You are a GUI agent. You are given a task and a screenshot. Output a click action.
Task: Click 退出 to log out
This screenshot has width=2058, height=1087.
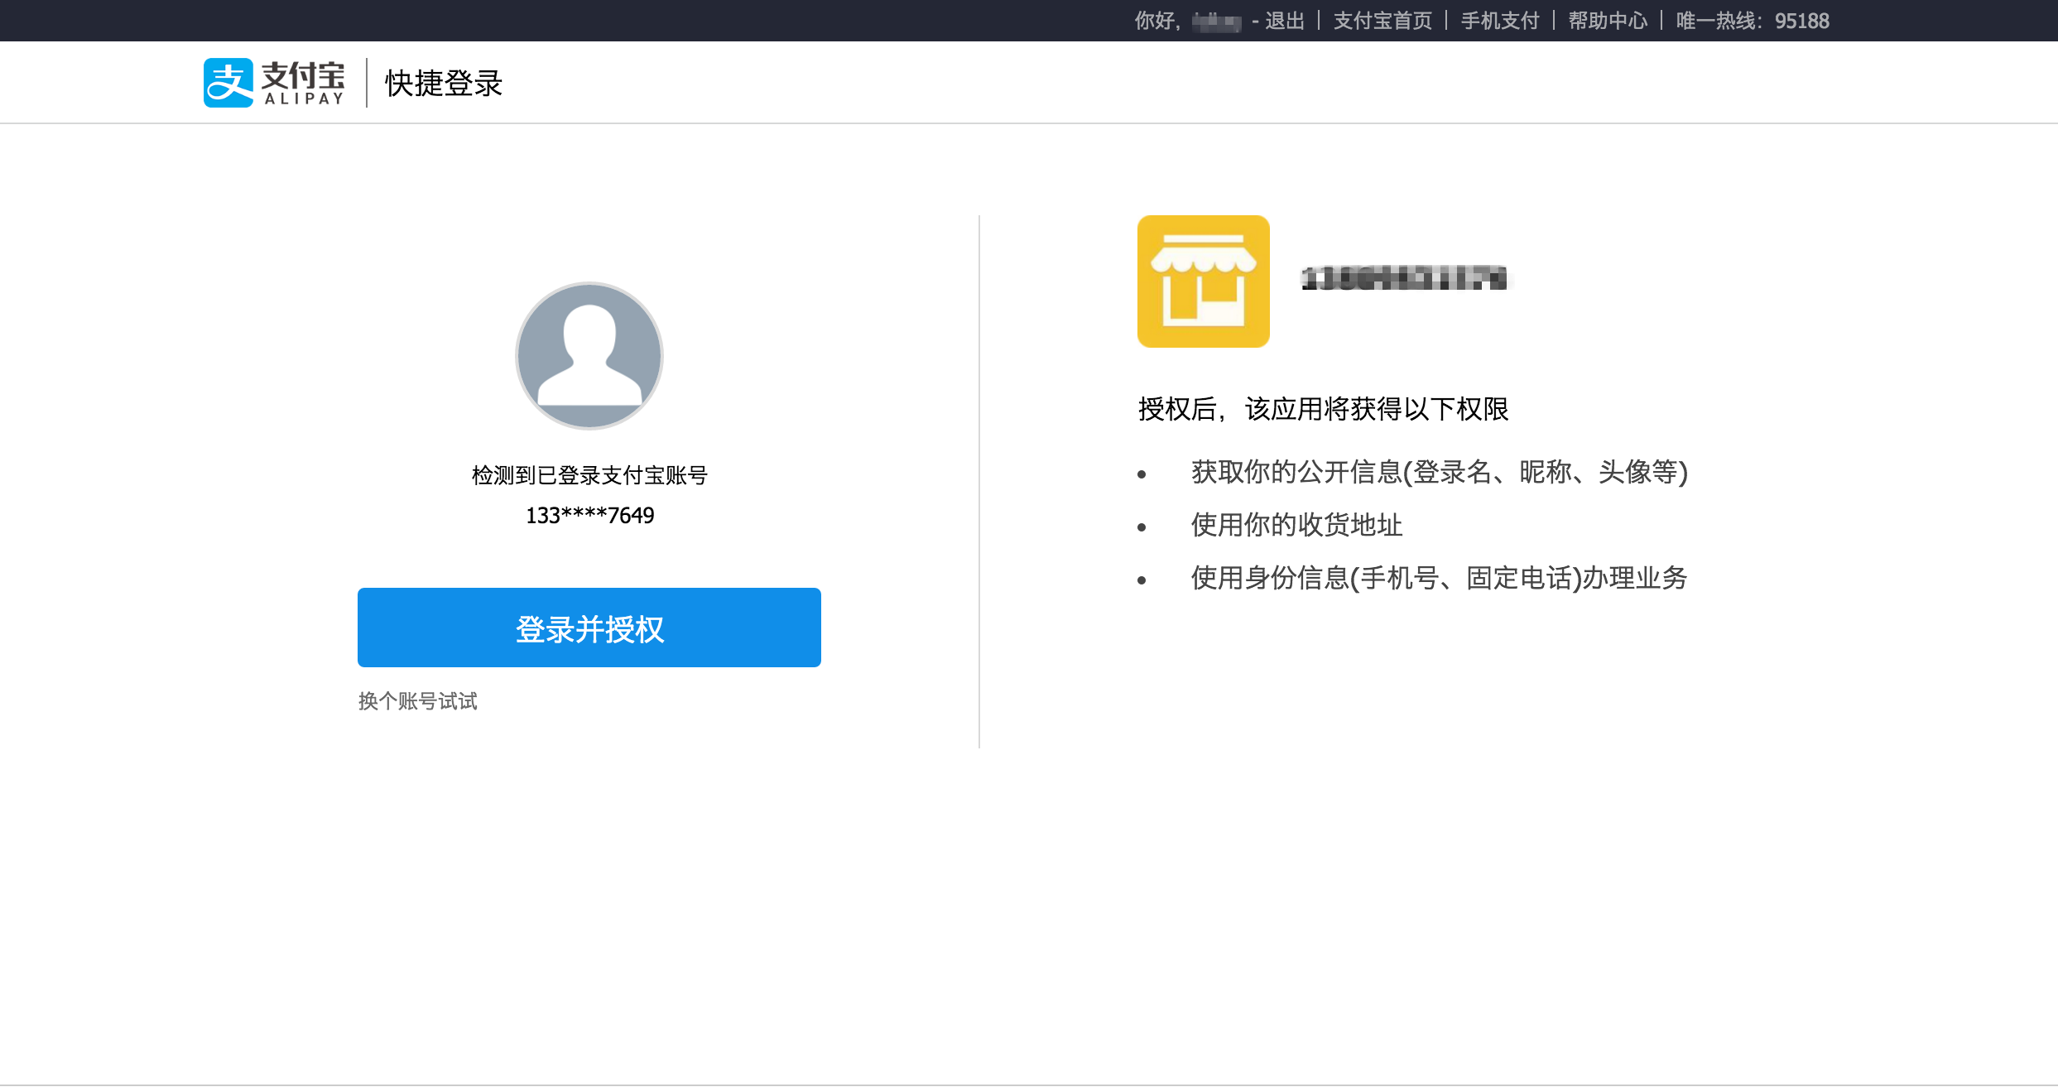[x=1284, y=21]
